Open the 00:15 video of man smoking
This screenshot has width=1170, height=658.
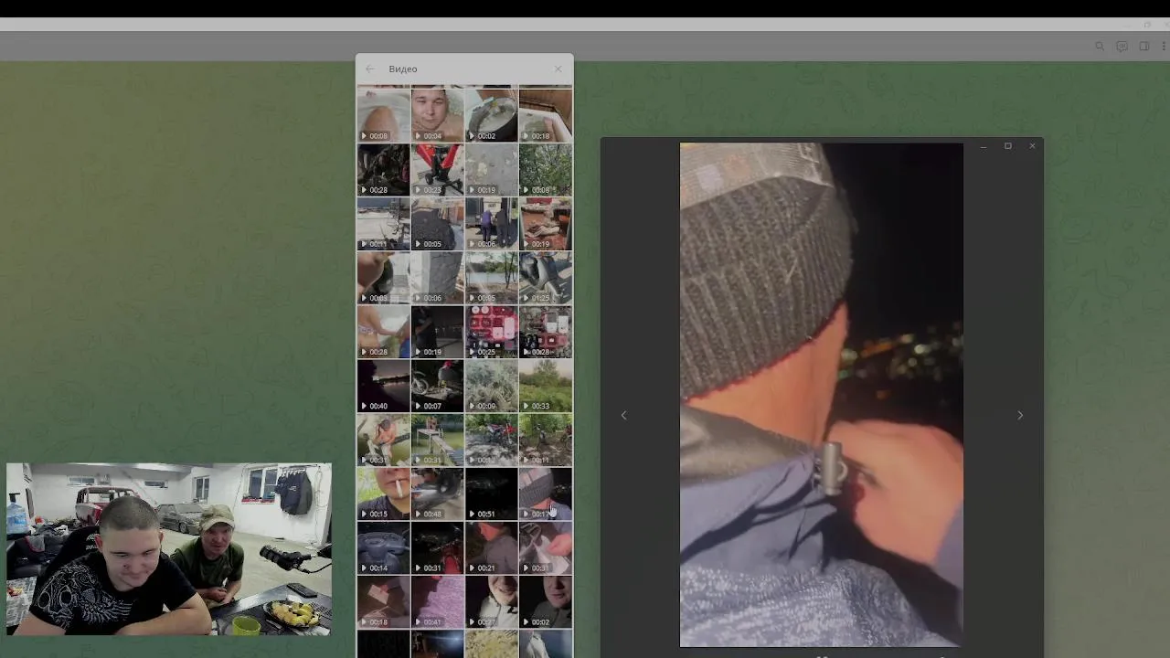[383, 493]
